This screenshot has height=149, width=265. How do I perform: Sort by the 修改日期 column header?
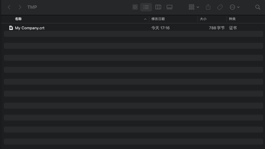158,19
